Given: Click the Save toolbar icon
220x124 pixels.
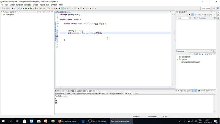Looking at the screenshot, I should [7, 8].
